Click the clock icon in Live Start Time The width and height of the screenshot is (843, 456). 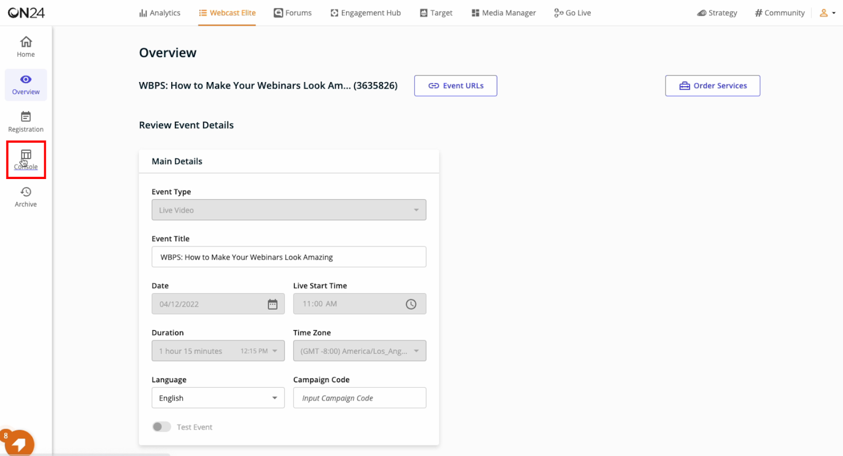click(411, 304)
